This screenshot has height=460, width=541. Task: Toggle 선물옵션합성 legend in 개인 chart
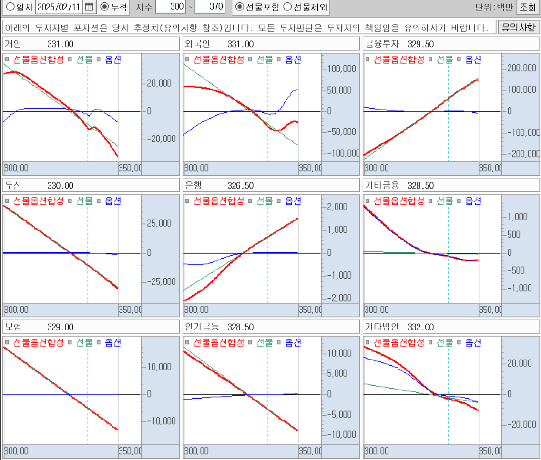7,60
